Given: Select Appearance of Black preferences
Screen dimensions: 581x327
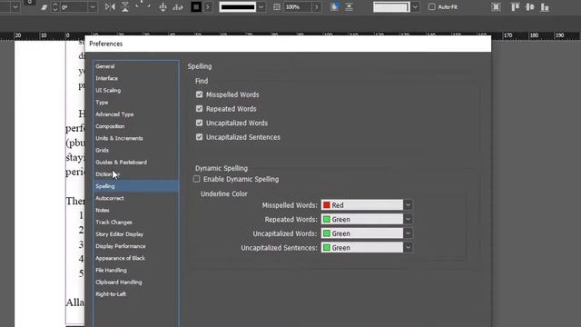Looking at the screenshot, I should [136, 258].
